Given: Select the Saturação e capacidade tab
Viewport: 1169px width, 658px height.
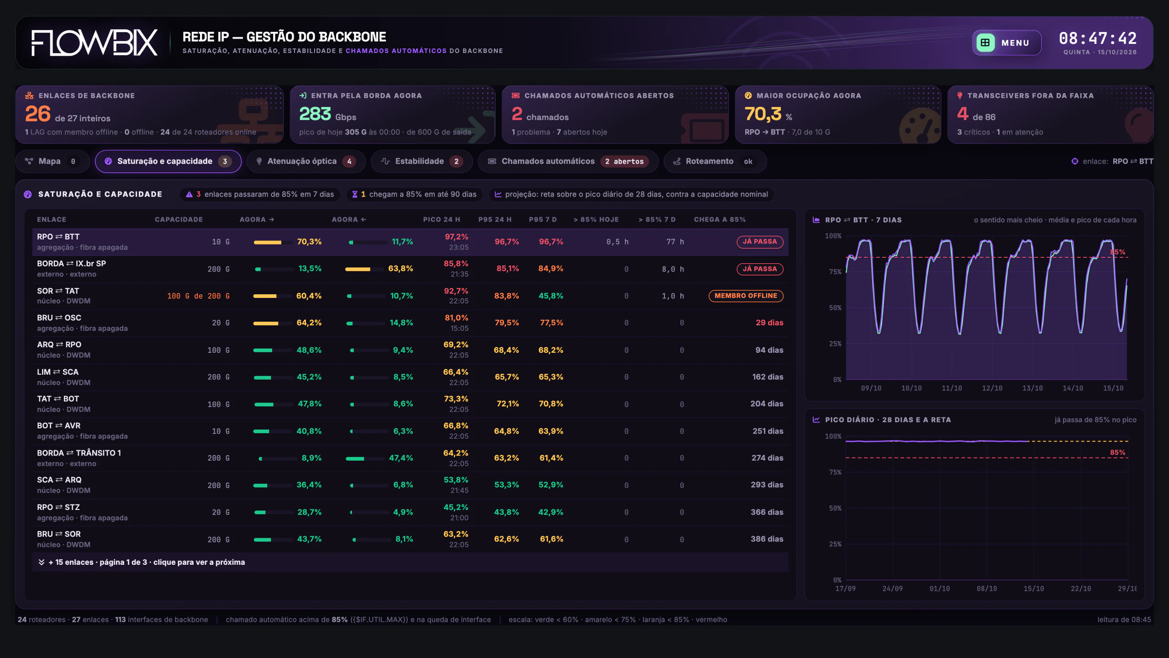Looking at the screenshot, I should (x=168, y=161).
